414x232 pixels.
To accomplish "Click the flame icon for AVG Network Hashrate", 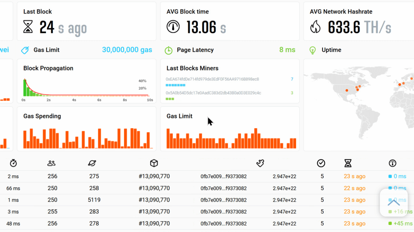I will pyautogui.click(x=315, y=27).
